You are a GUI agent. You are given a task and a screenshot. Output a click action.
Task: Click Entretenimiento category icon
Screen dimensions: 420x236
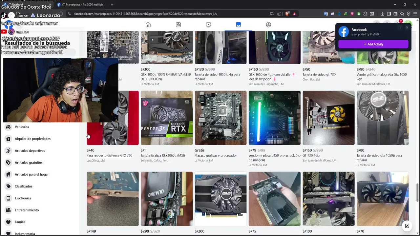click(8, 210)
